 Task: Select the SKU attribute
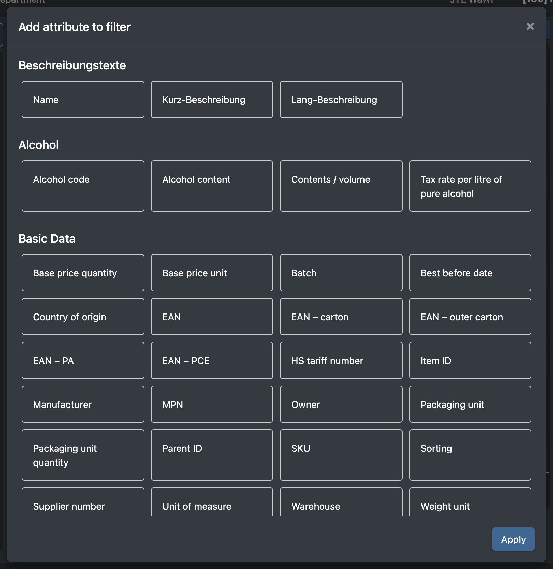[x=341, y=455]
